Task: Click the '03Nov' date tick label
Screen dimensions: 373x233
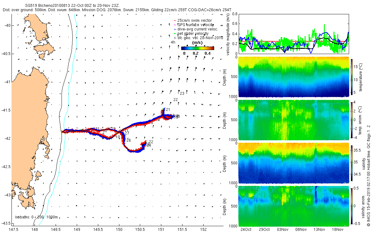Action: click(283, 230)
